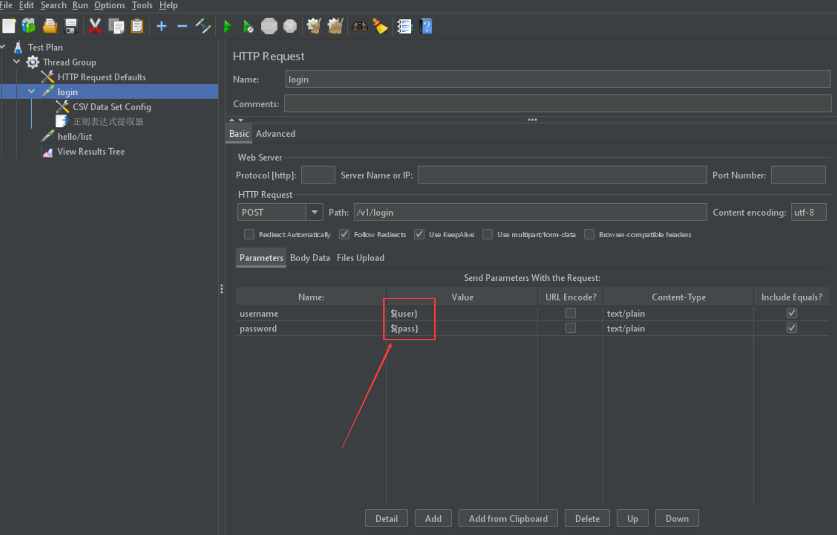Switch to the Files Upload tab
This screenshot has height=535, width=837.
click(360, 258)
